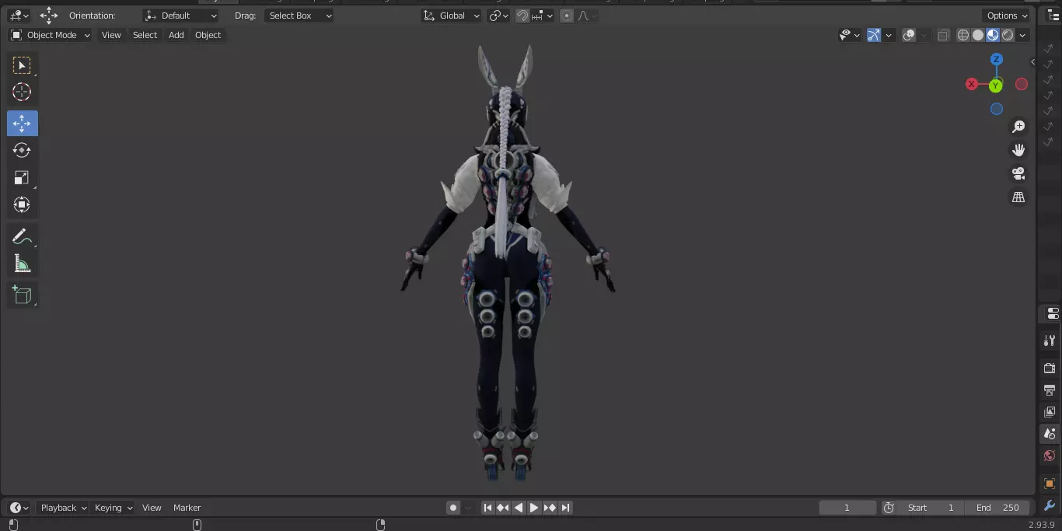Select the Rotate tool
Image resolution: width=1062 pixels, height=531 pixels.
point(22,150)
